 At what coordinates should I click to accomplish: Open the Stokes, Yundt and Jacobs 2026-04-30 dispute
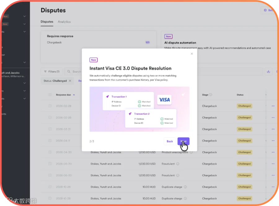pos(106,152)
